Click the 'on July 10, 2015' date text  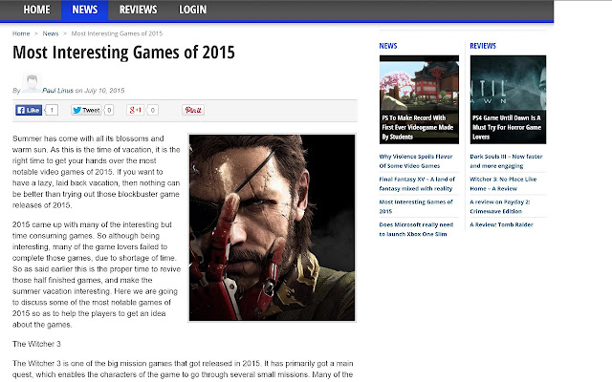pyautogui.click(x=99, y=91)
